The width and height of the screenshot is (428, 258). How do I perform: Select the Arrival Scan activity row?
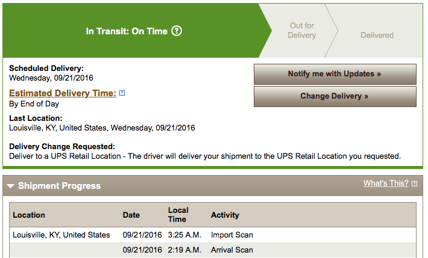pos(213,250)
